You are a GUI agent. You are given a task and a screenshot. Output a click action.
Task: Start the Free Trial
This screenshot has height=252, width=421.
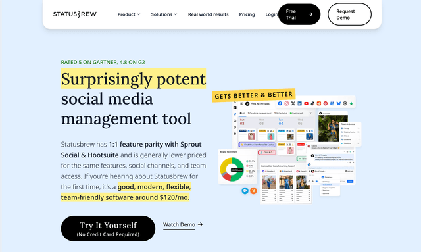tap(299, 14)
